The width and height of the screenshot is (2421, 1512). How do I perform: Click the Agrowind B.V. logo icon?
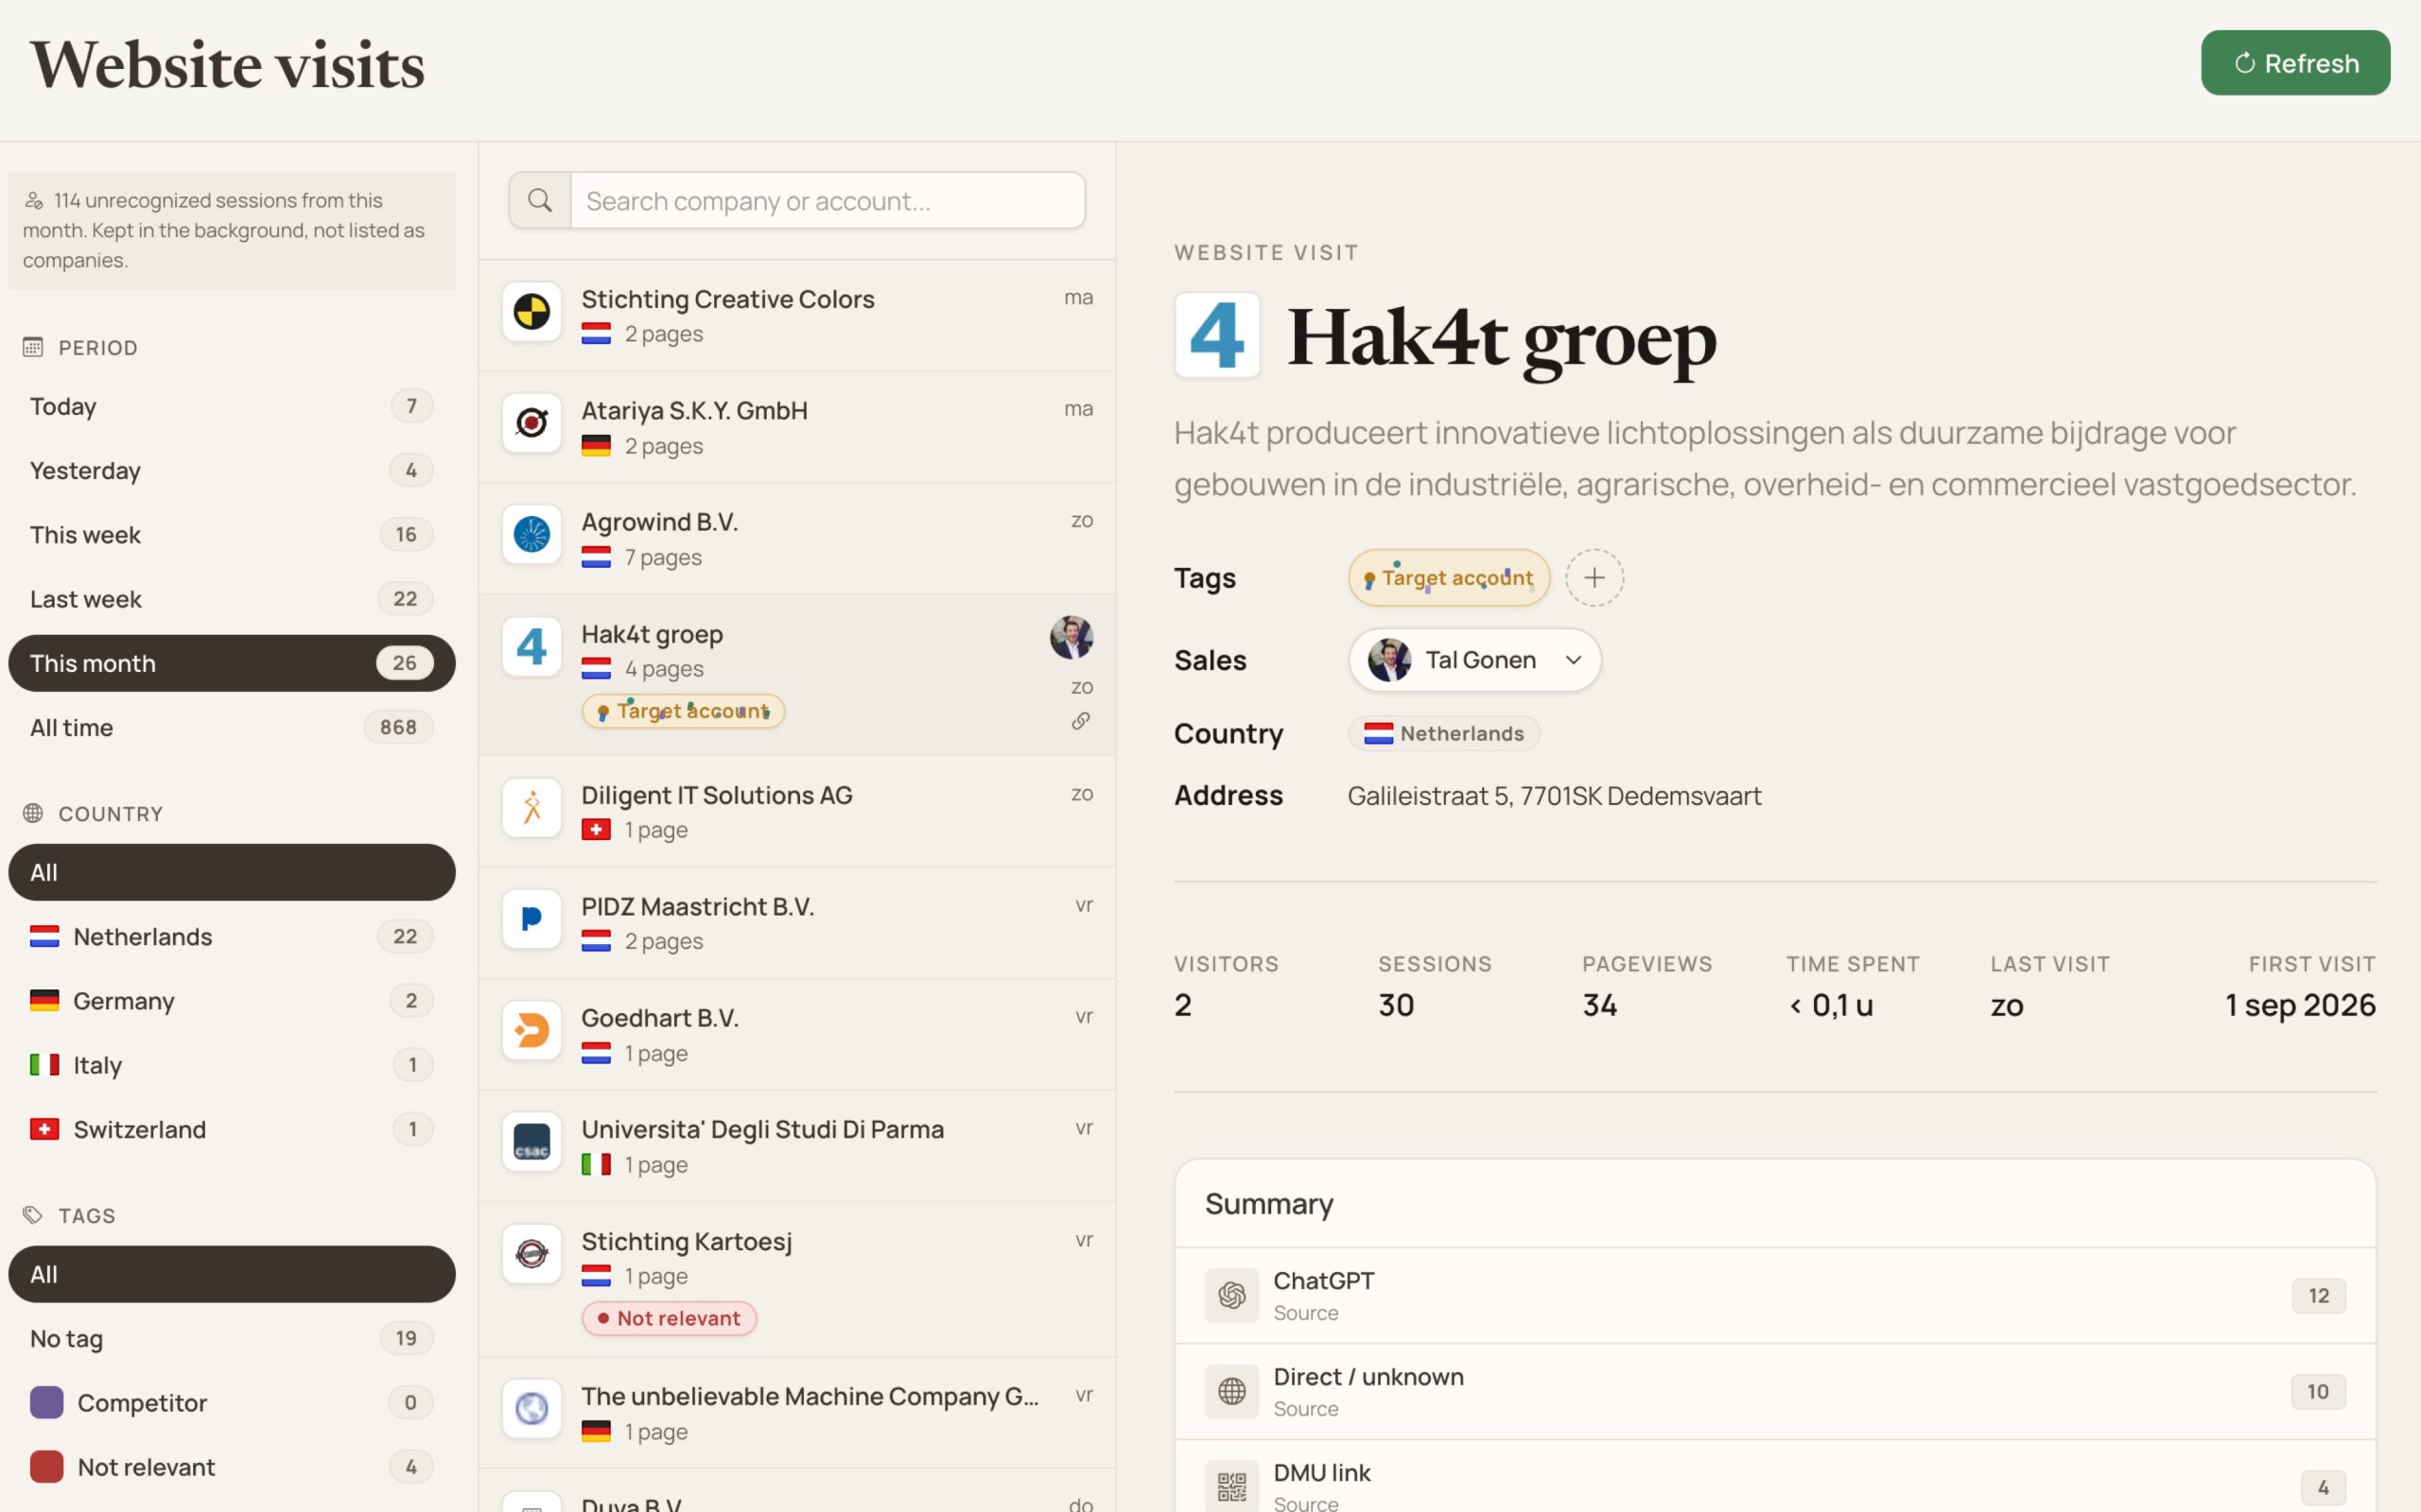pos(531,535)
